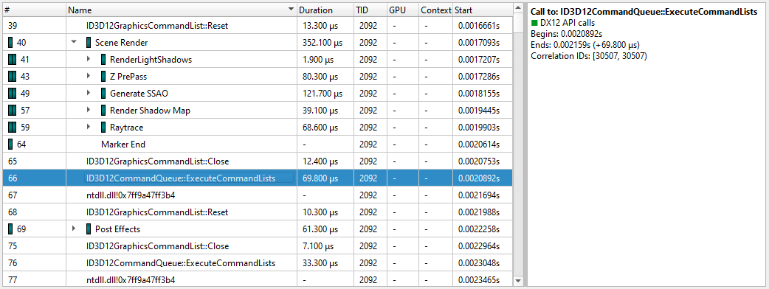Screen dimensions: 769x289
Task: Click the teal marker icon beside Raytrace
Action: 103,128
